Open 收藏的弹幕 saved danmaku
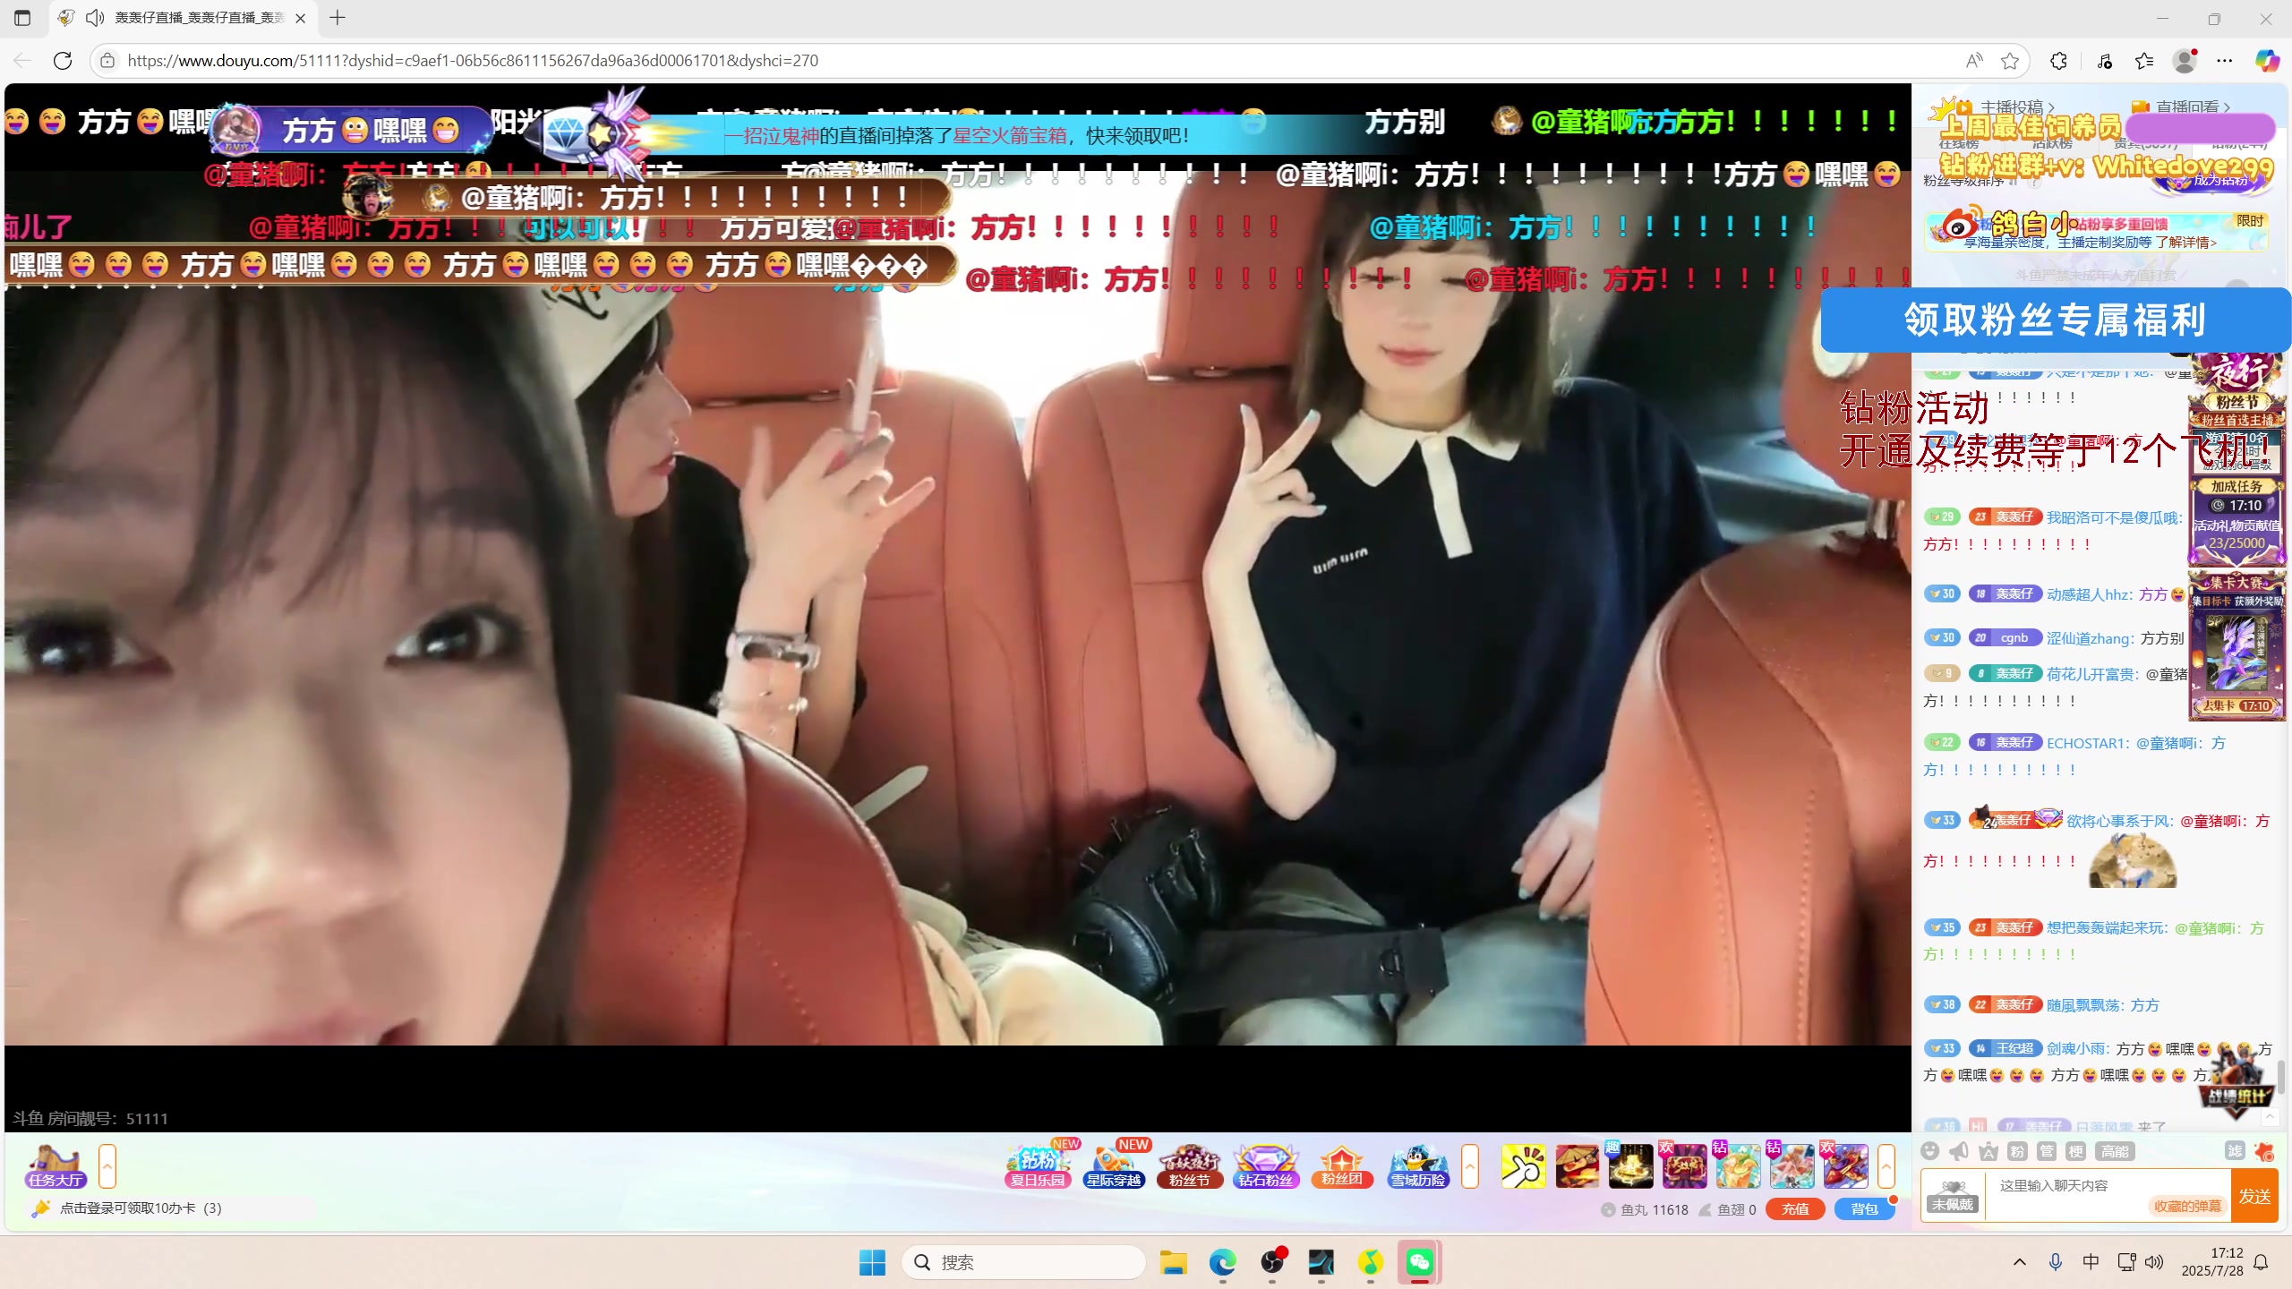This screenshot has width=2292, height=1289. click(x=2187, y=1207)
